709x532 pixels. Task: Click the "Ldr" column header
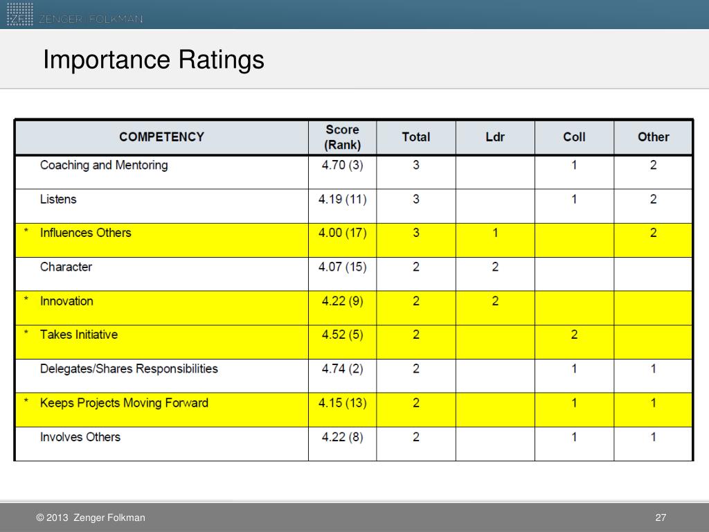(495, 137)
